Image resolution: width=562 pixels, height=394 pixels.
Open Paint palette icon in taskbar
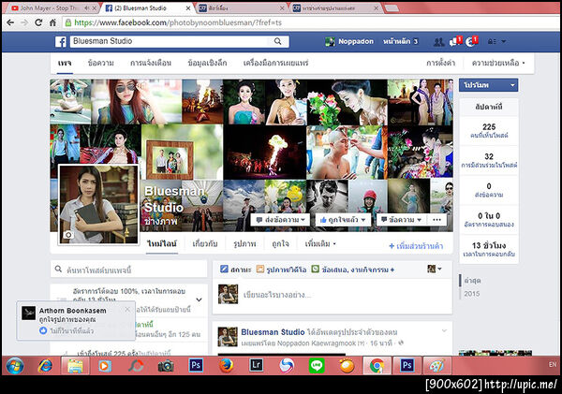click(436, 366)
